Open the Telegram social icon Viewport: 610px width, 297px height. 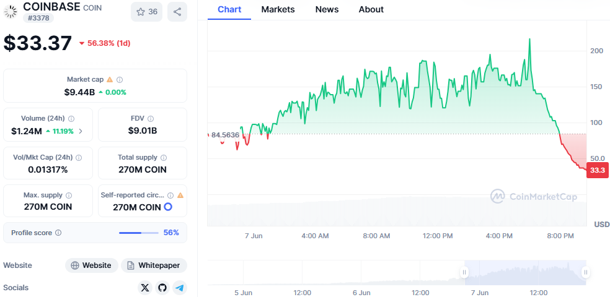(x=180, y=288)
